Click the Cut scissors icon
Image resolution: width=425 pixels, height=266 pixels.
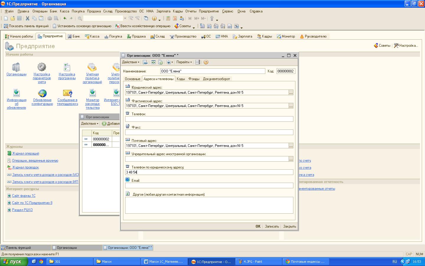[x=27, y=18]
